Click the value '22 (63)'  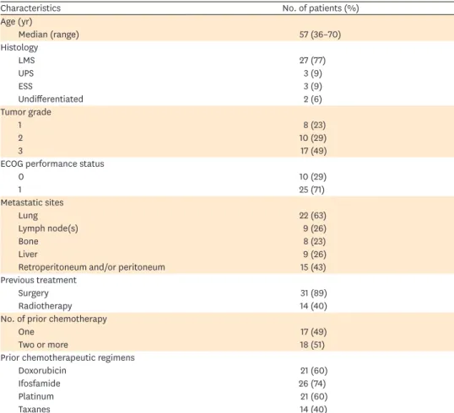click(x=313, y=216)
